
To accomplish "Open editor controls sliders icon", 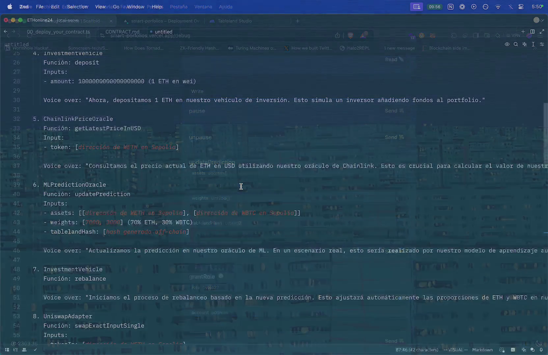I will point(542,44).
